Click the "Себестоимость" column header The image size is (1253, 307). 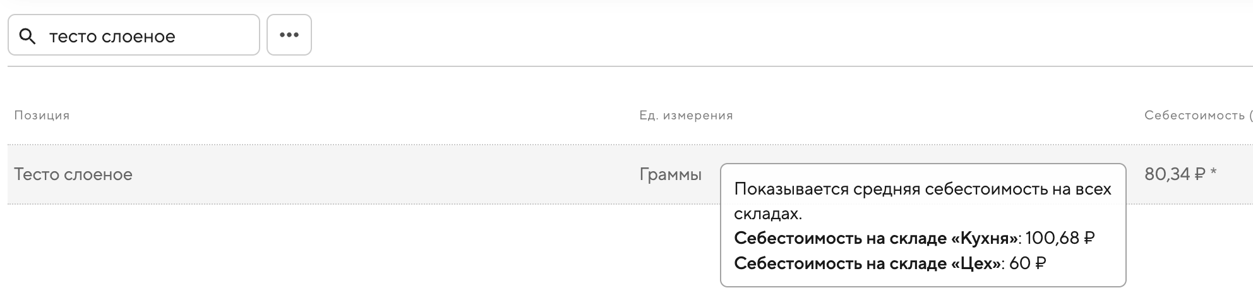coord(1194,116)
